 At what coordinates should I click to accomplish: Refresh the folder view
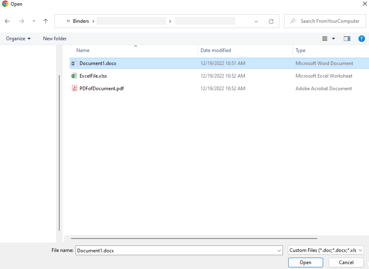pos(271,22)
